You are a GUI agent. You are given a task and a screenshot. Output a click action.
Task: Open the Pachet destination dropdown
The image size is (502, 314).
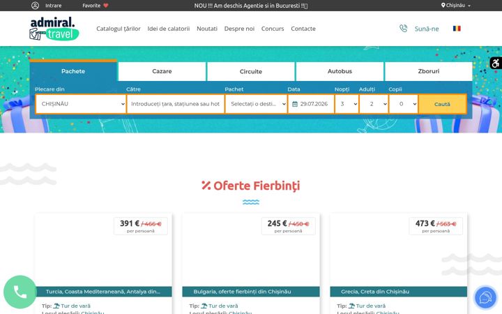coord(256,104)
